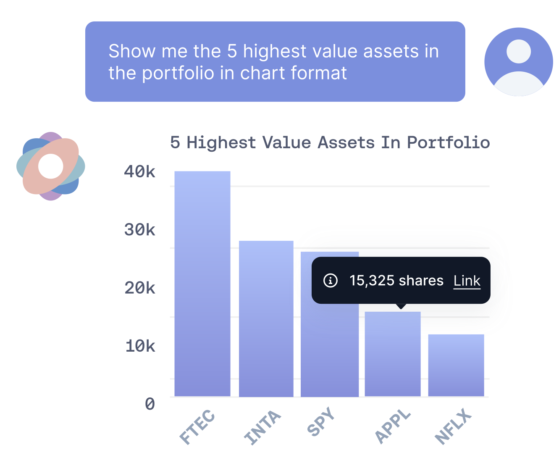The image size is (559, 455).
Task: Click the INTA x-axis label
Action: 262,427
